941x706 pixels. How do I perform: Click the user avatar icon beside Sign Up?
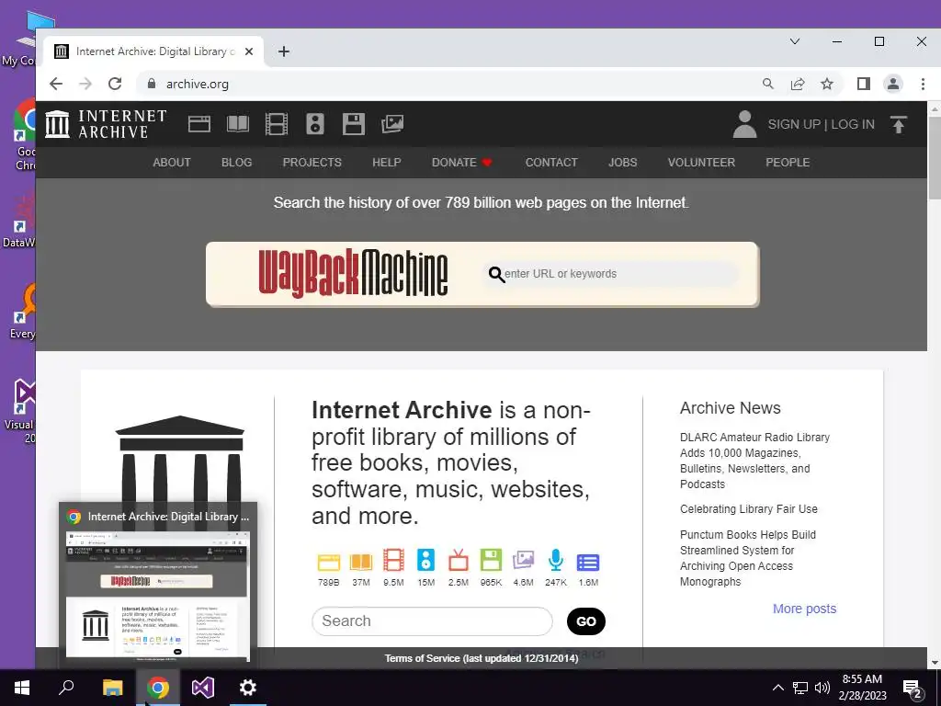(744, 124)
